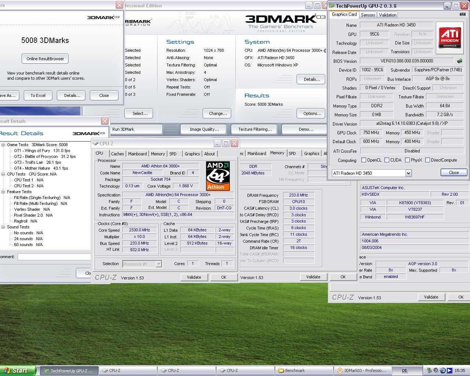This screenshot has width=470, height=376.
Task: Click Validate in Mainboard CPU-Z window
Action: click(431, 297)
